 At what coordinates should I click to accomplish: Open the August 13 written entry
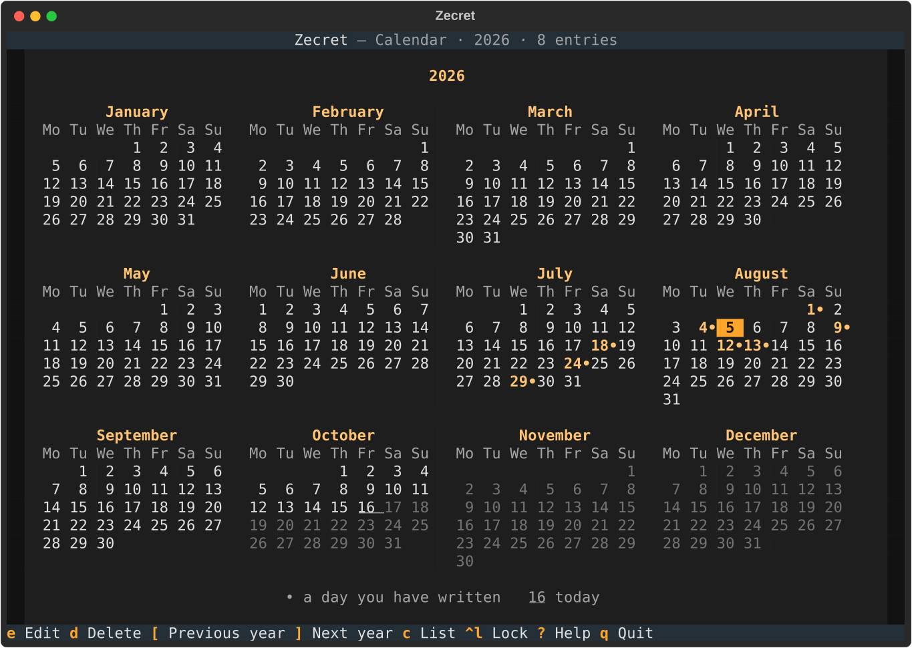tap(756, 345)
